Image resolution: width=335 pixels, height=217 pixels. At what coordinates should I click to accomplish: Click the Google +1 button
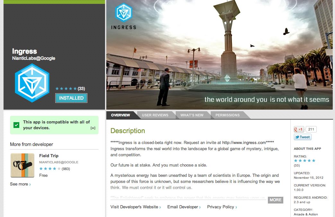coord(299,129)
